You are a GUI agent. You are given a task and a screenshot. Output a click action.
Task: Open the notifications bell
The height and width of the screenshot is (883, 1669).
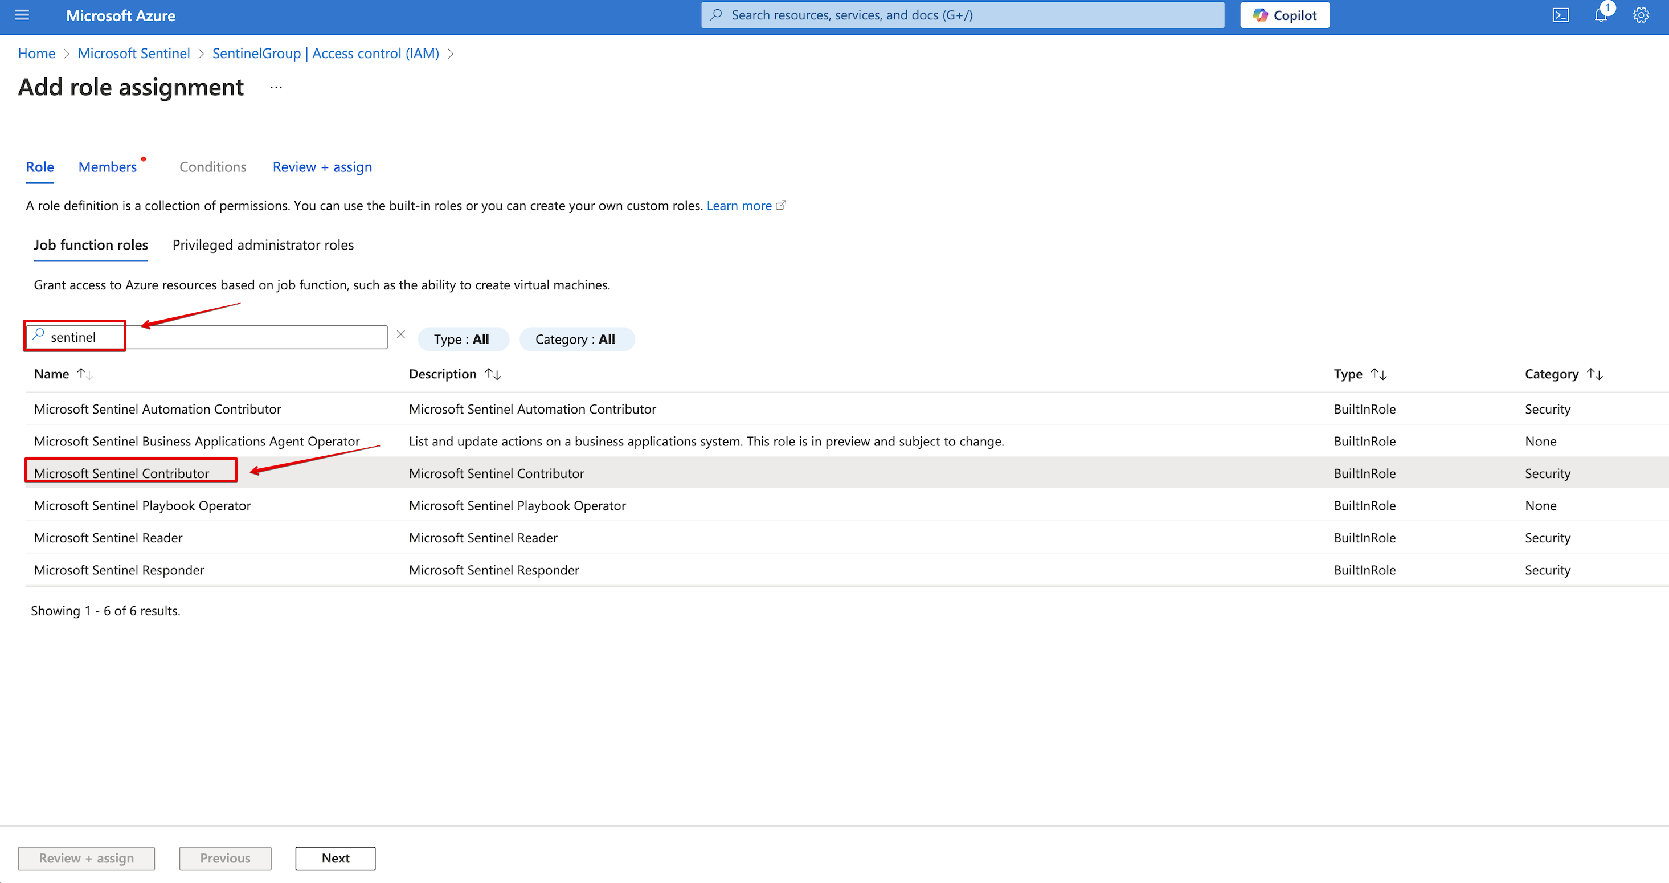(1601, 15)
